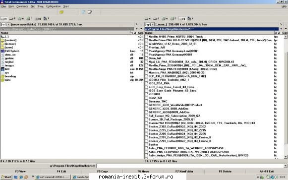Open the Configuration menu
This screenshot has height=180, width=288.
[53, 6]
